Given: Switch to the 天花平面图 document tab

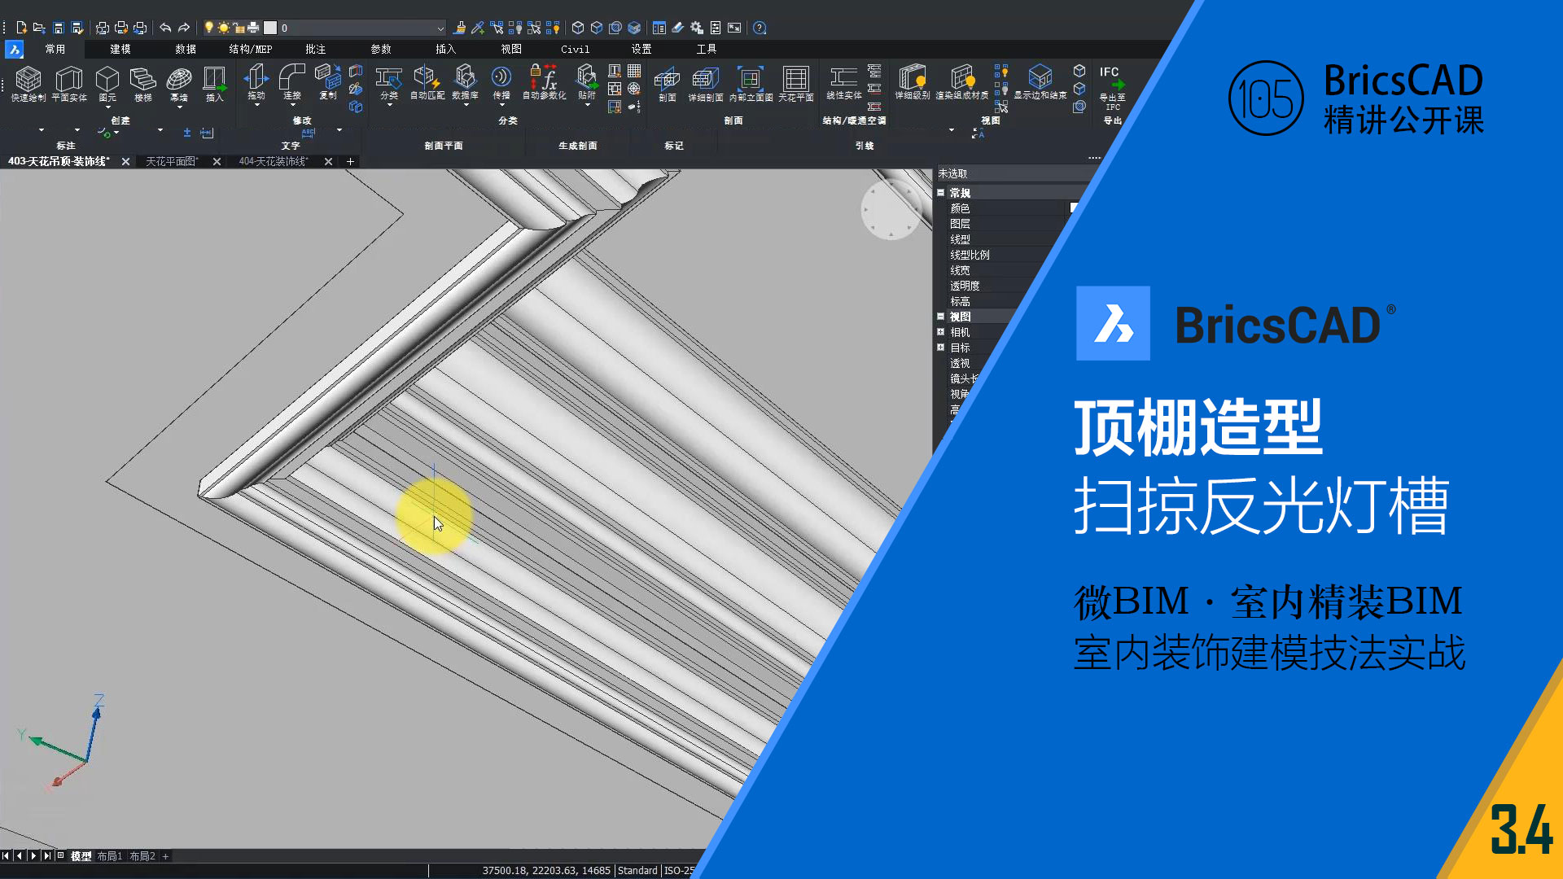Looking at the screenshot, I should coord(171,161).
